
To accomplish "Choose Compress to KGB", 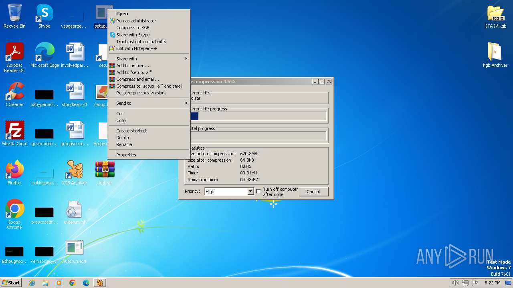I will [x=149, y=28].
